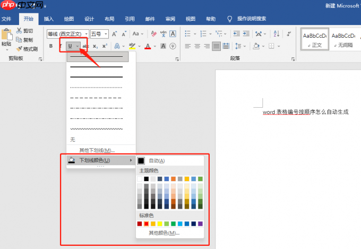Click the Justify alignment icon
This screenshot has width=361, height=249.
click(x=217, y=46)
